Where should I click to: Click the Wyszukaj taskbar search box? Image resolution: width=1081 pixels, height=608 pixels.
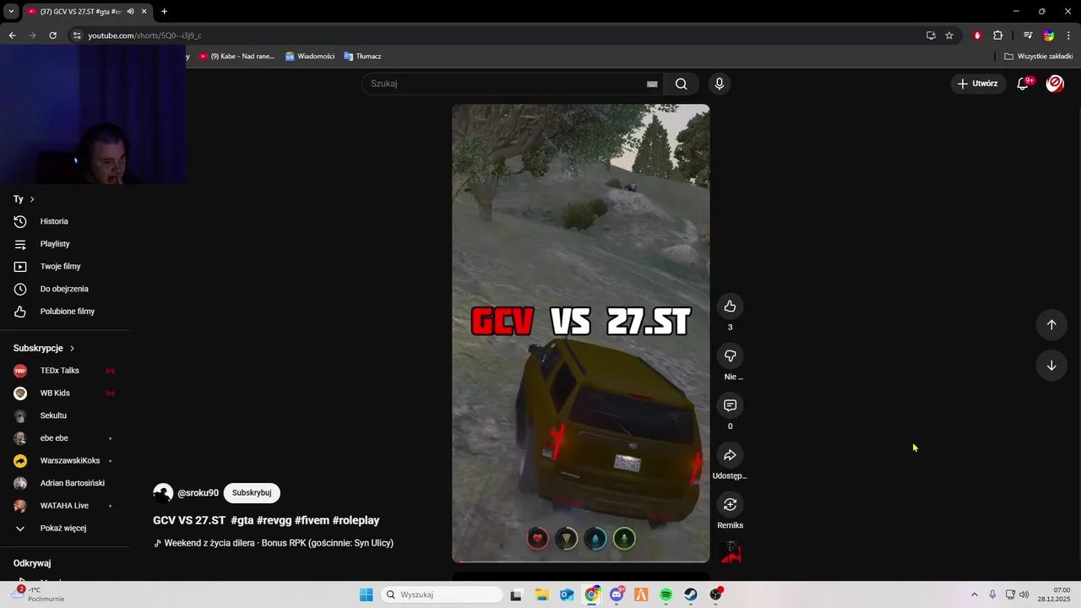pyautogui.click(x=442, y=594)
